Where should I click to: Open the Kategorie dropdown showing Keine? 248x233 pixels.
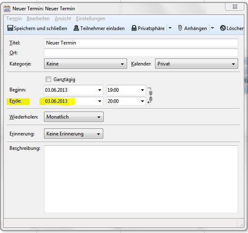pos(86,64)
